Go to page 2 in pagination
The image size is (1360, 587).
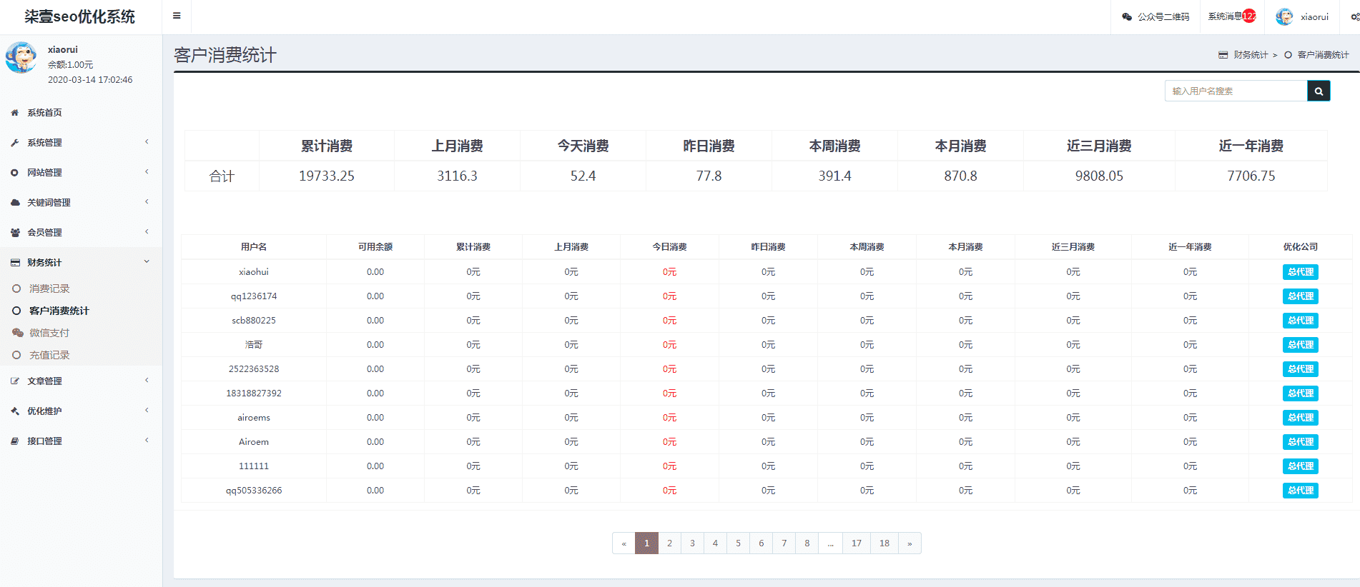(669, 543)
